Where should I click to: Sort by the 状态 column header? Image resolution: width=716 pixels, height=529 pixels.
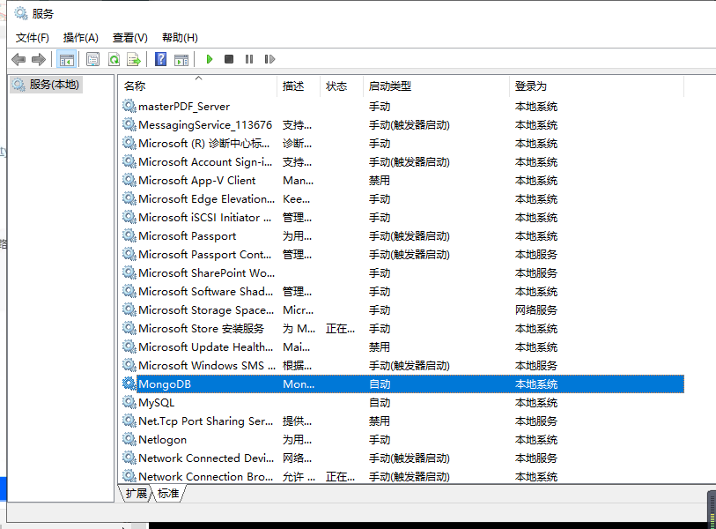click(x=342, y=86)
